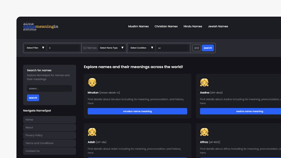Go to the About sidebar link
Image resolution: width=281 pixels, height=158 pixels.
[x=49, y=127]
